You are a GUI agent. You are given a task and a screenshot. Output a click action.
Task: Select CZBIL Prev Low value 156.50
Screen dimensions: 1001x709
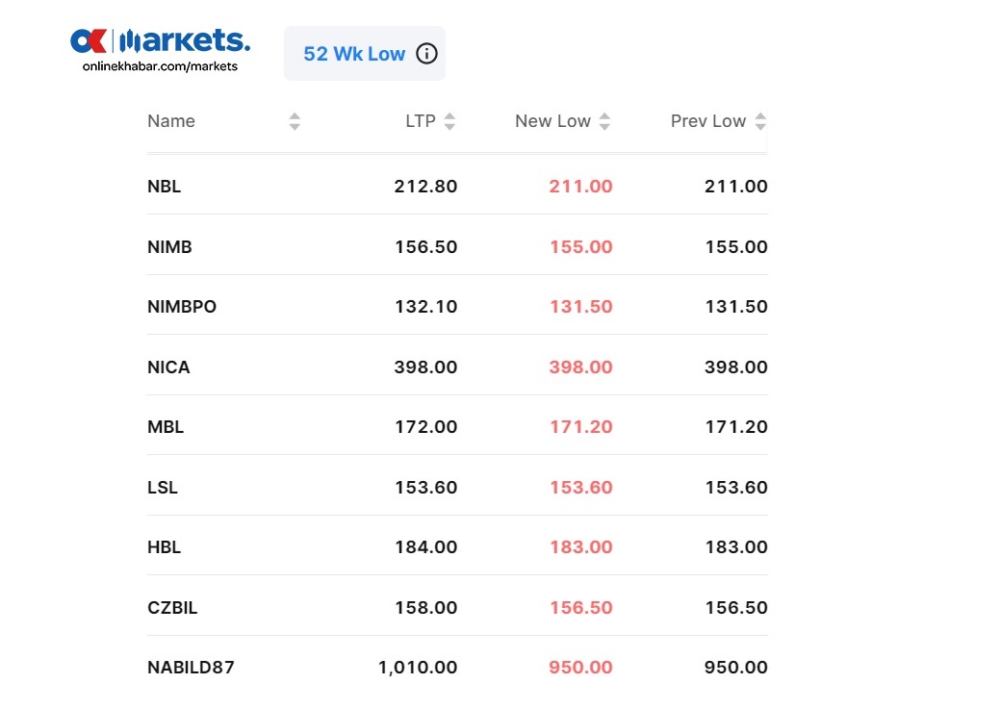point(736,608)
